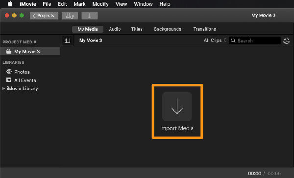This screenshot has height=178, width=294.
Task: Click the LIBRARIES section header
Action: [x=13, y=62]
